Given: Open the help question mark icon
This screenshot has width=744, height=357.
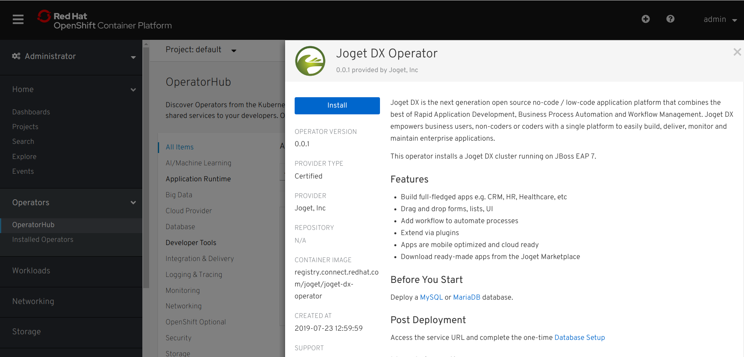Looking at the screenshot, I should 670,19.
